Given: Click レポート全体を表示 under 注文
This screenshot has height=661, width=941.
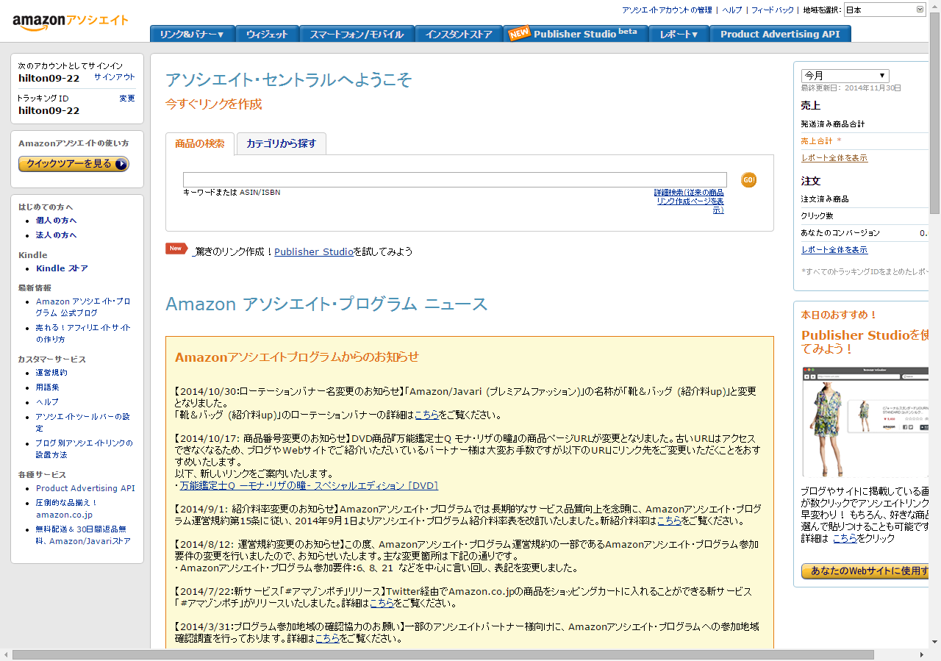Looking at the screenshot, I should [x=834, y=250].
